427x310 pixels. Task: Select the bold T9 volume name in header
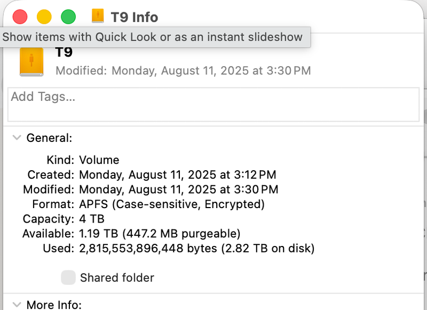pos(64,53)
